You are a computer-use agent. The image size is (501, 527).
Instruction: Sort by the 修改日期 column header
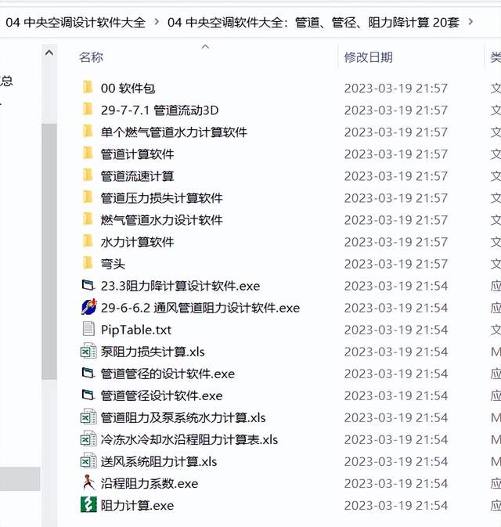[369, 57]
